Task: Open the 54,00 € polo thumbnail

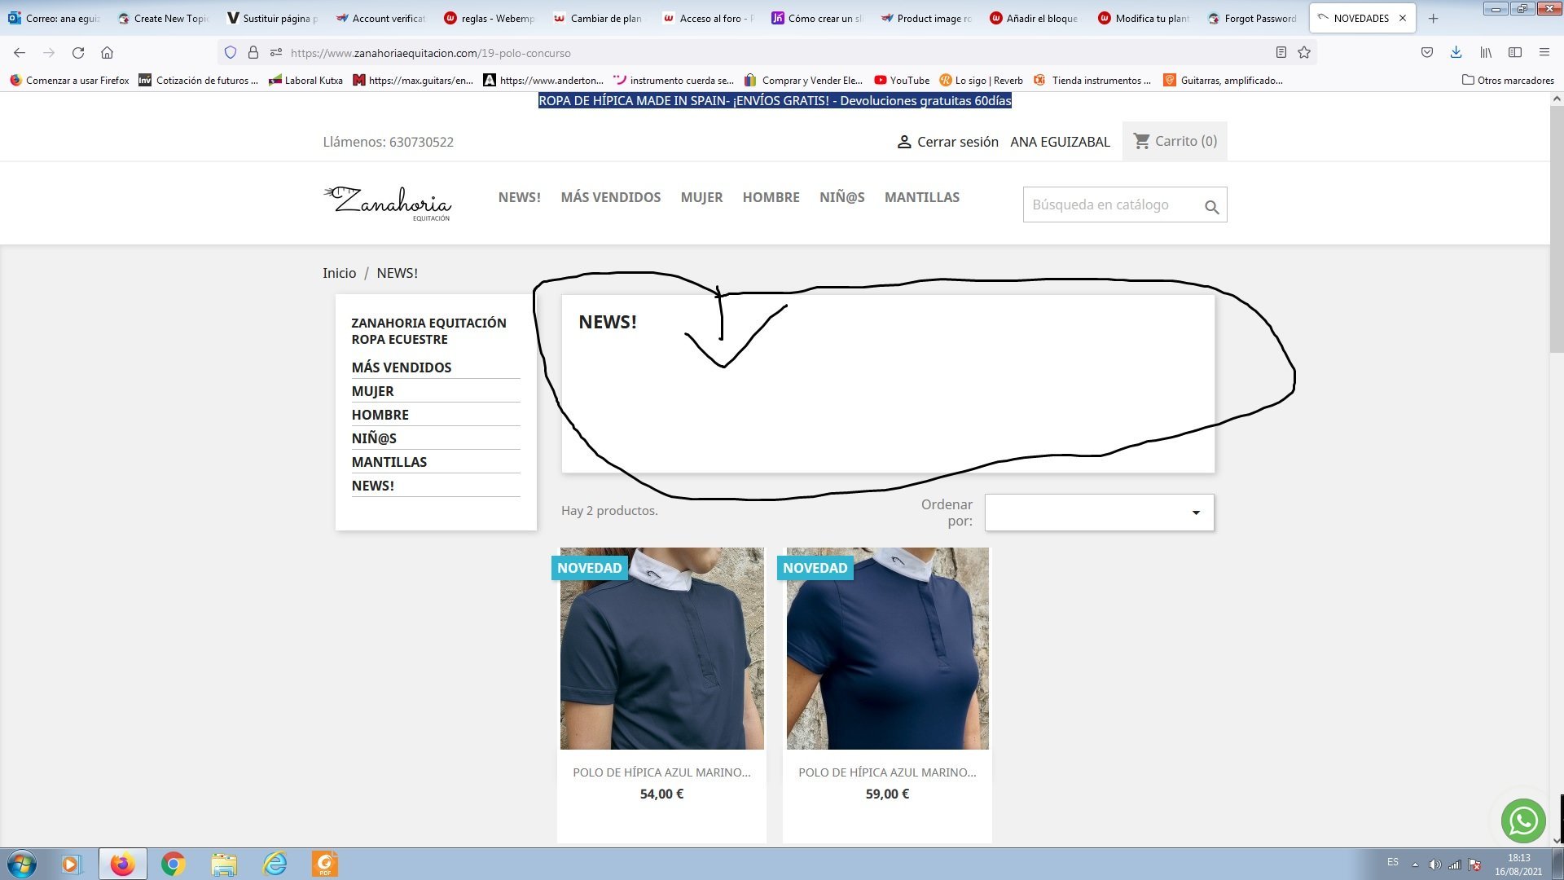Action: tap(661, 649)
